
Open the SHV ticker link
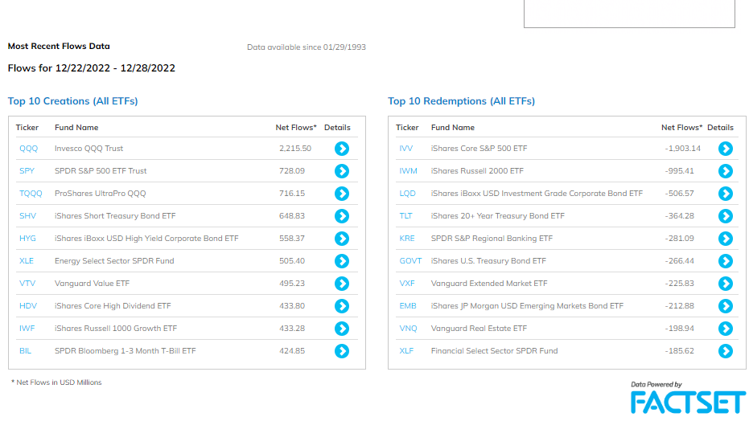(27, 216)
